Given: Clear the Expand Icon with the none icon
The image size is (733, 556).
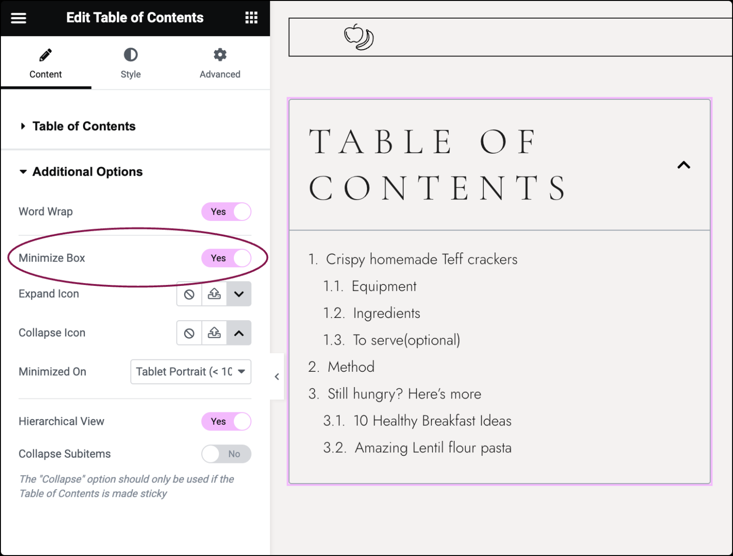Looking at the screenshot, I should click(x=189, y=294).
